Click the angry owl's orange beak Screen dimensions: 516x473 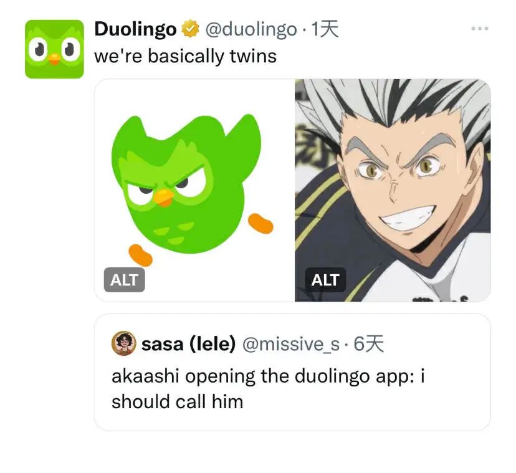point(163,198)
